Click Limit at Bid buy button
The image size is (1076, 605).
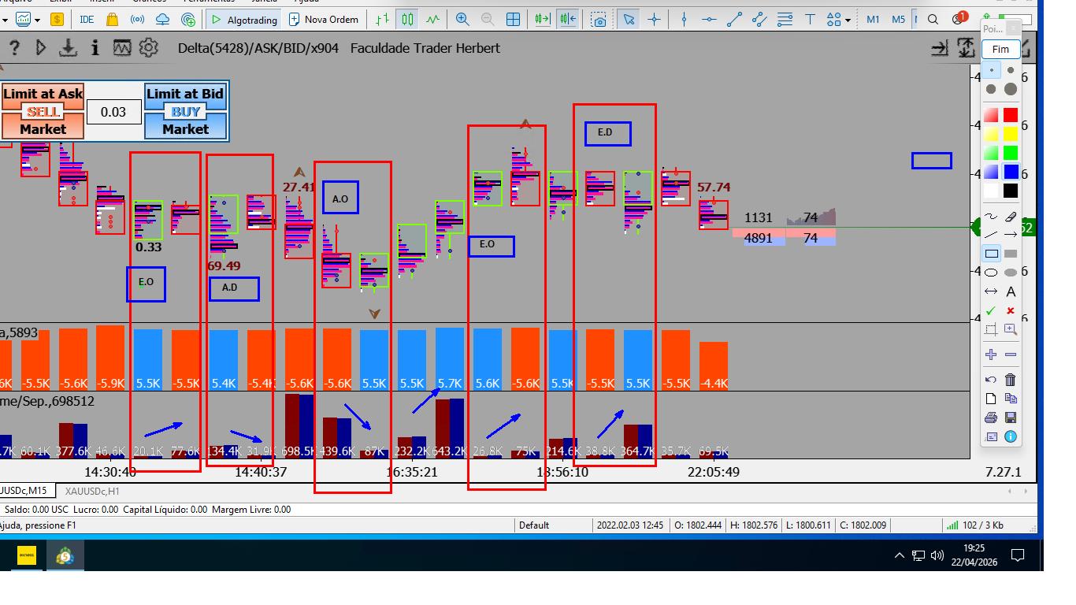click(x=185, y=94)
